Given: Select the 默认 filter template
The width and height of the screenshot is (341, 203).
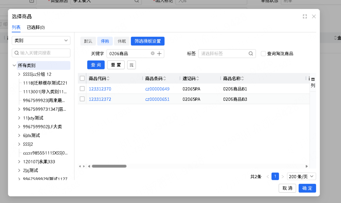Looking at the screenshot, I should (x=88, y=41).
